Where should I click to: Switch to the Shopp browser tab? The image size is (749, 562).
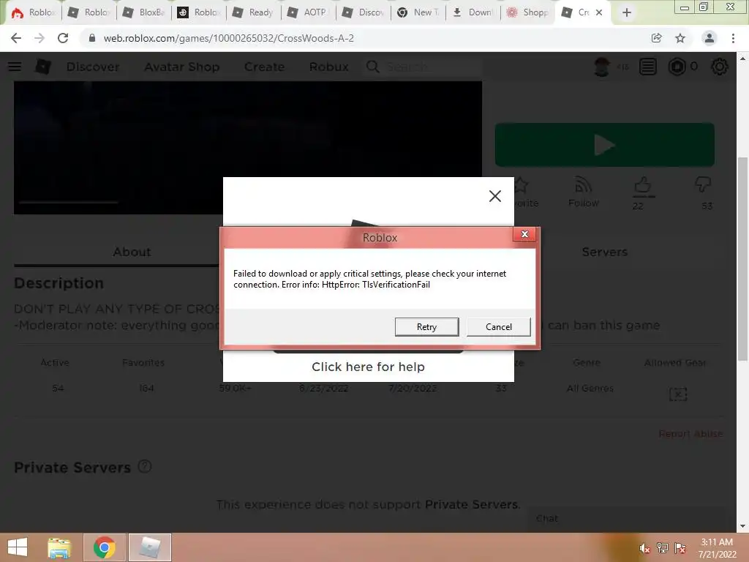pyautogui.click(x=528, y=12)
